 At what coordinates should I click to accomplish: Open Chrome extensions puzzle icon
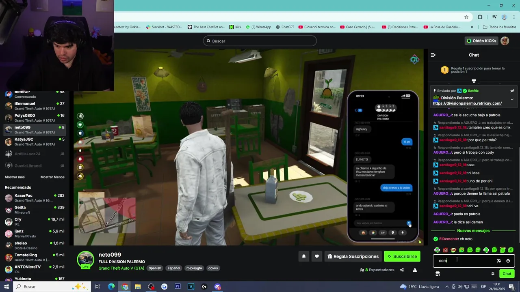pyautogui.click(x=480, y=17)
